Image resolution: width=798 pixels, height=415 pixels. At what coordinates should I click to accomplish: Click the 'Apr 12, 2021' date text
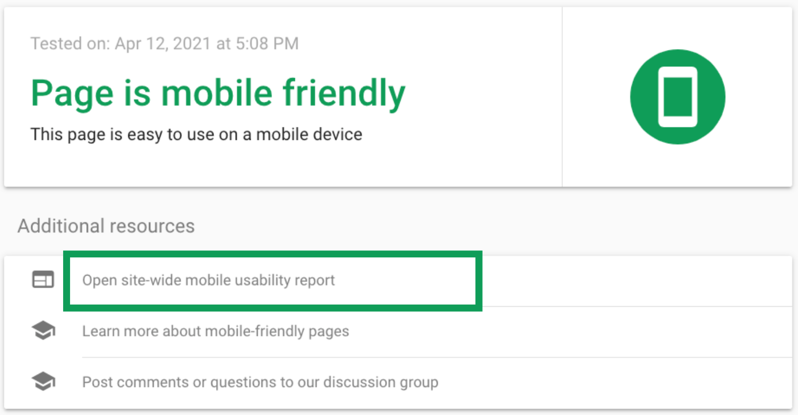click(x=163, y=44)
